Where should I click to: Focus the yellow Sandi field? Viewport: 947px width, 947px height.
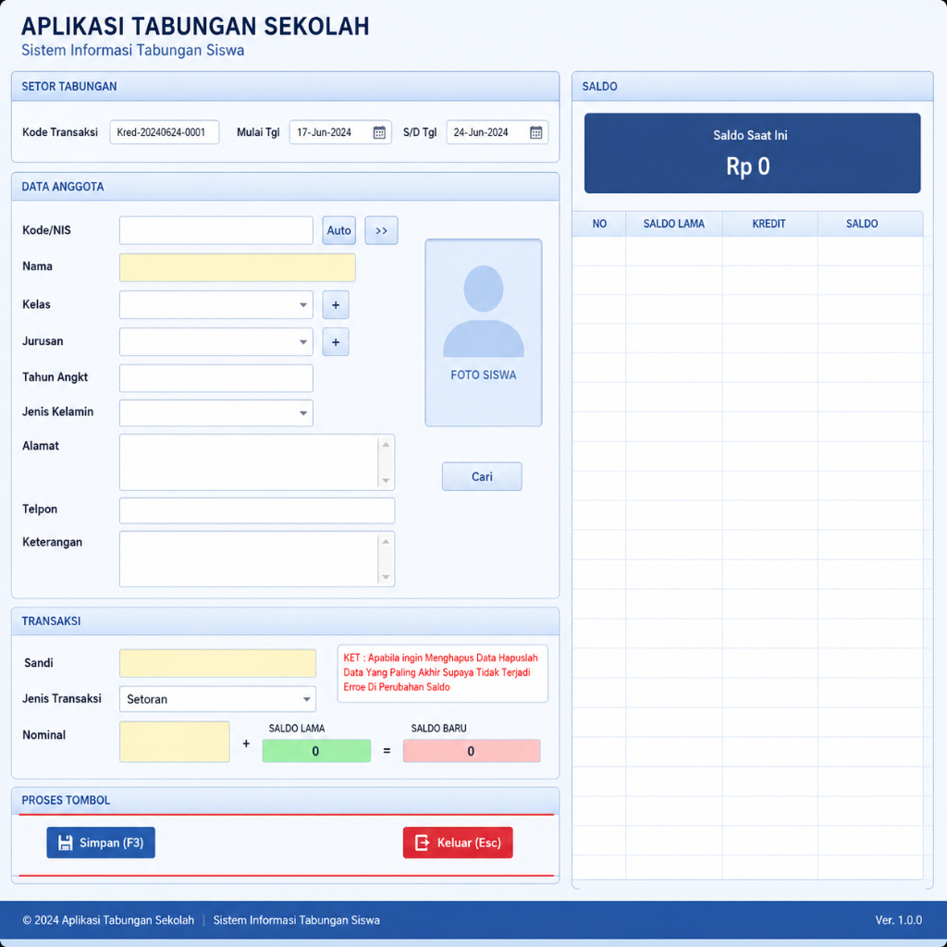[x=217, y=664]
